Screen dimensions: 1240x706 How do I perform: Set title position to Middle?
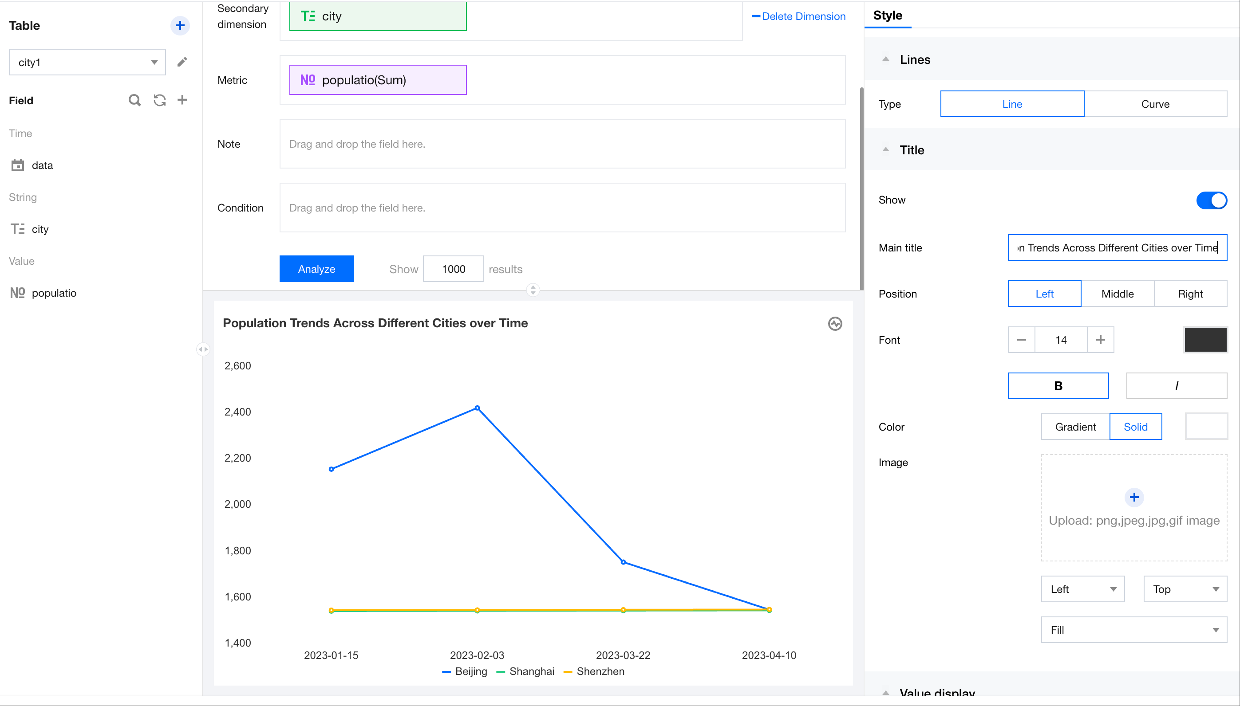[x=1117, y=294]
